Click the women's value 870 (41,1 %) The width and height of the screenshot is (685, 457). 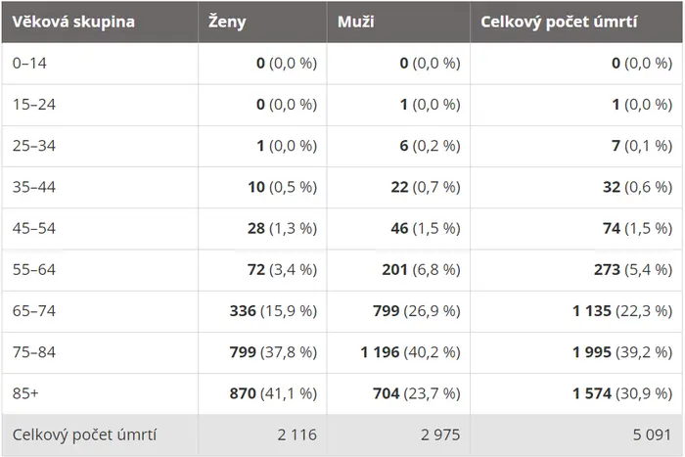click(273, 393)
